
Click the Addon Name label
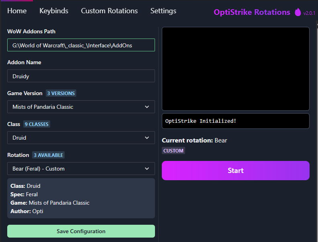click(24, 62)
